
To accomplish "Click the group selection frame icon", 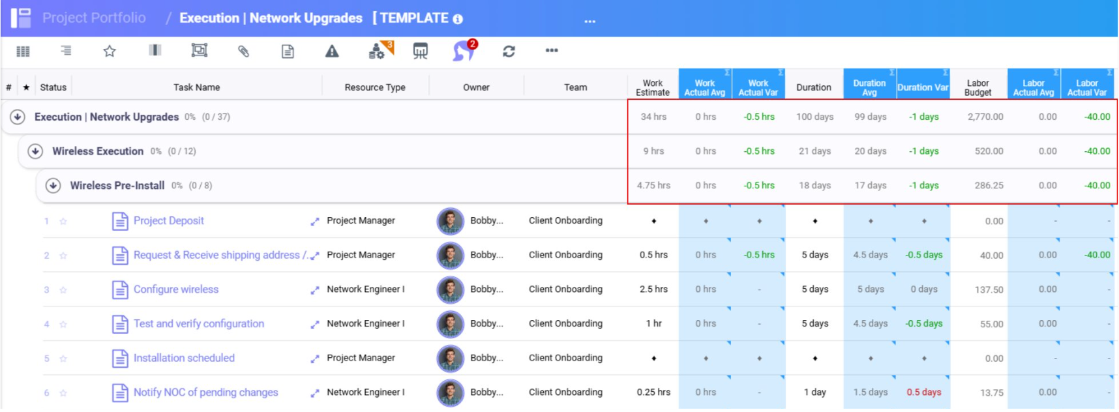I will (x=199, y=51).
